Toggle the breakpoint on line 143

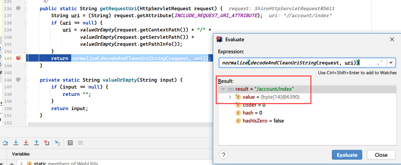[x=18, y=58]
